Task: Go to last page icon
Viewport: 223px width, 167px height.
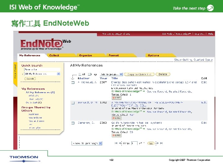Action: 161,143
